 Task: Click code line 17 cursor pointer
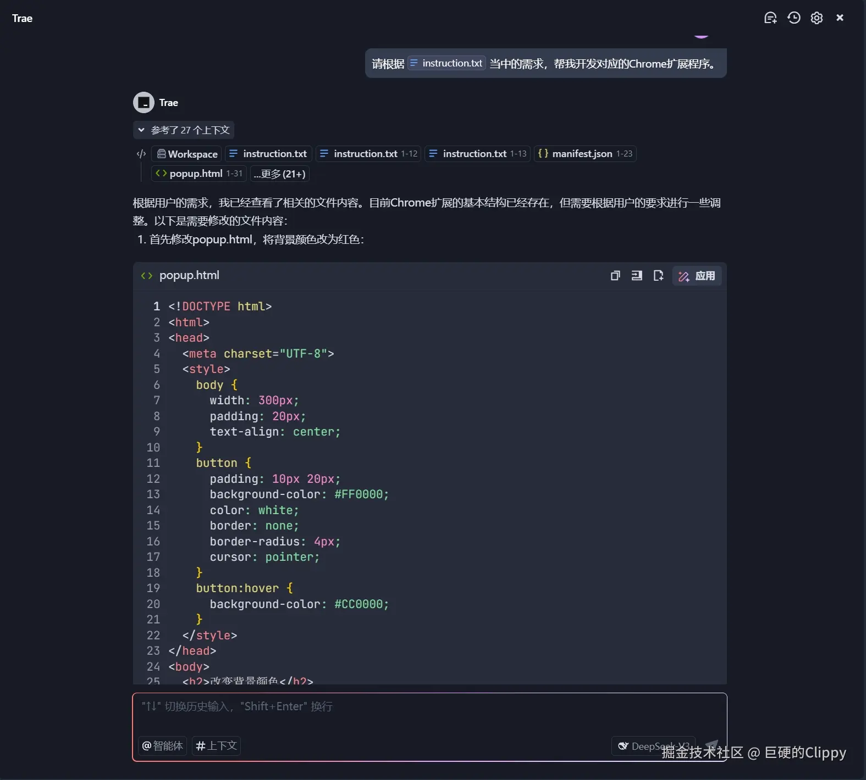click(264, 557)
